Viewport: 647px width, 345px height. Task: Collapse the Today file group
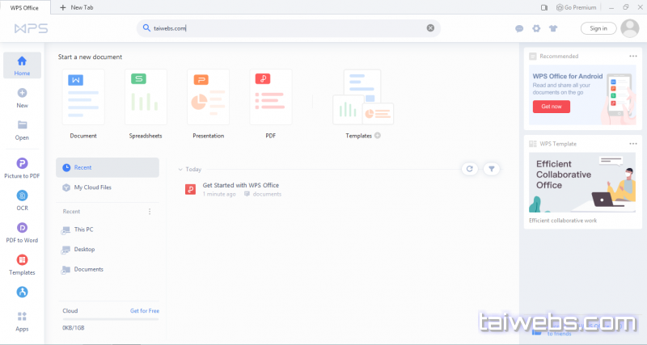[180, 170]
